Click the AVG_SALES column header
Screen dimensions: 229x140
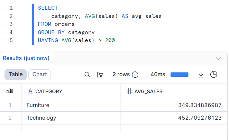click(148, 91)
